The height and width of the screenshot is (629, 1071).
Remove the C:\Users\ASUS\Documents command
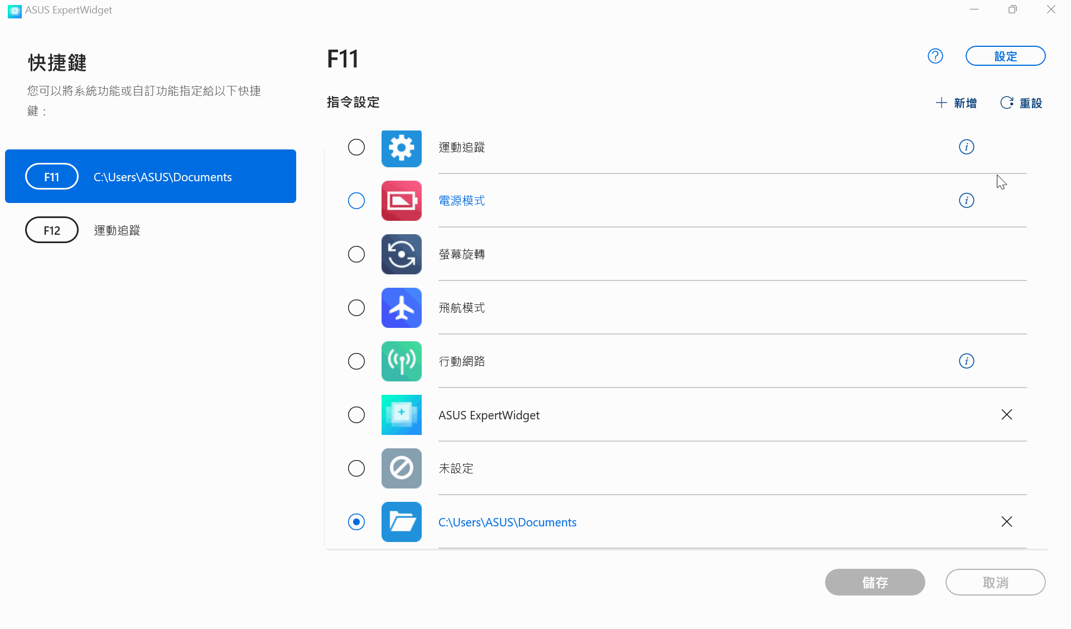click(1007, 521)
